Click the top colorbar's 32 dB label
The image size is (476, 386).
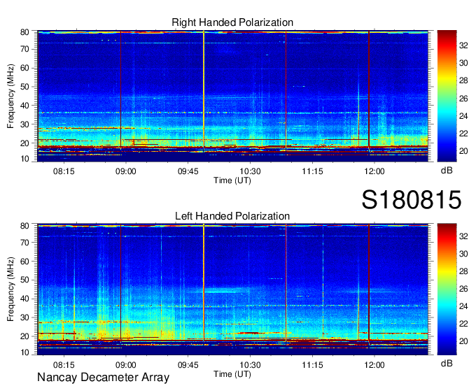tap(463, 45)
